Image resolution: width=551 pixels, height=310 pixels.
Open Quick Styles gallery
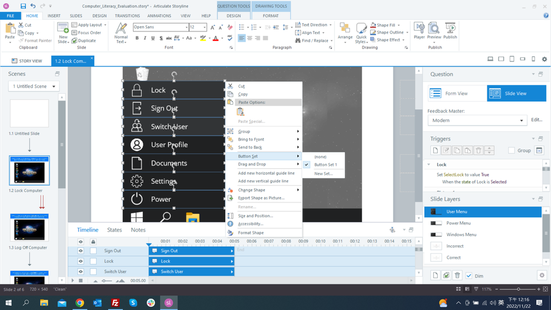pos(361,33)
